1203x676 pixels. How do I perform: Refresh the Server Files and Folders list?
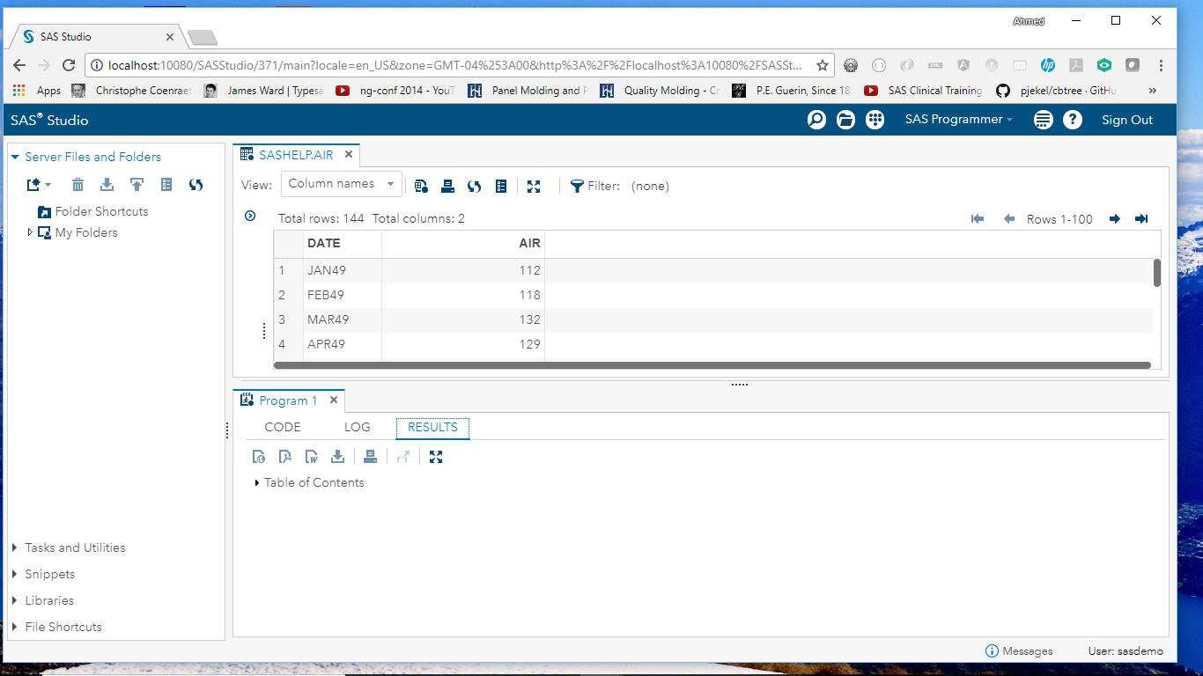194,184
